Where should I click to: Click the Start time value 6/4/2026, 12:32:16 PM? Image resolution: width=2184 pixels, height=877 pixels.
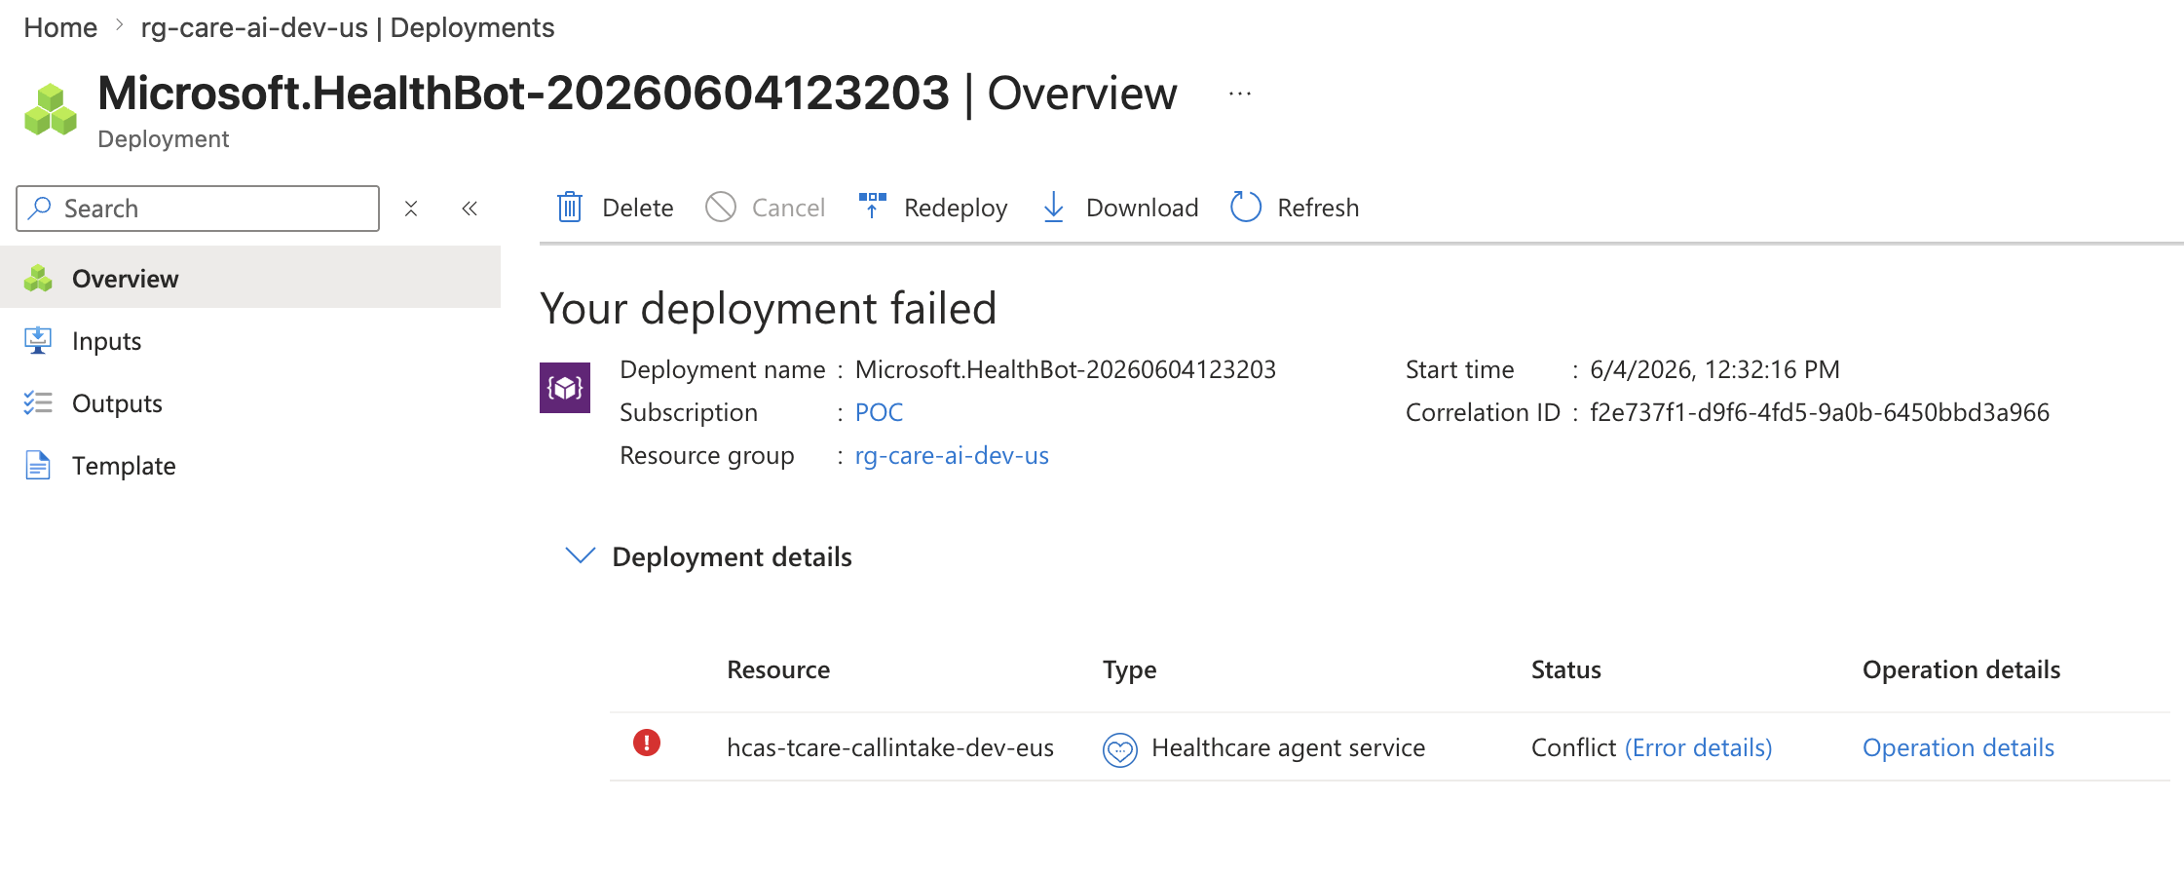tap(1714, 370)
